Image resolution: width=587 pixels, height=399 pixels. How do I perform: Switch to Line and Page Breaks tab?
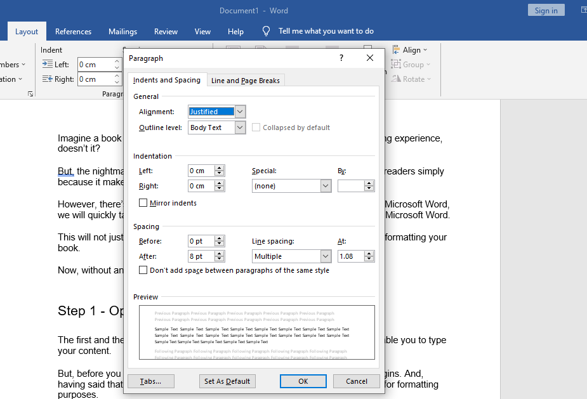coord(245,81)
